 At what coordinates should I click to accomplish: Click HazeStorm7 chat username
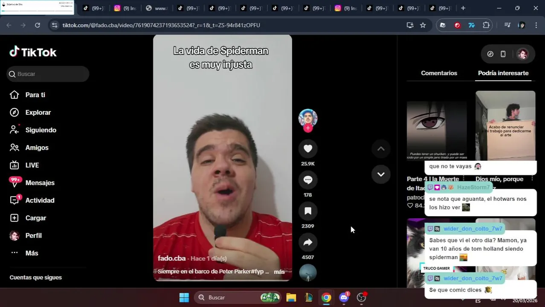(x=473, y=187)
